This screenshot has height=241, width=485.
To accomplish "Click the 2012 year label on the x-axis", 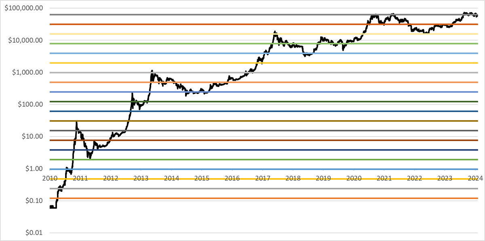I will click(x=110, y=178).
